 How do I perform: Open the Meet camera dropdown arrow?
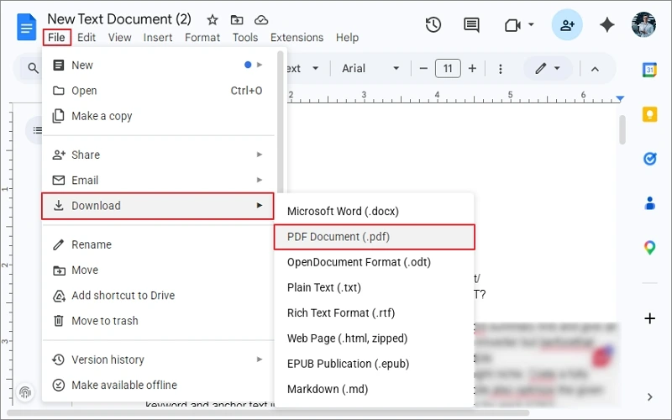[531, 24]
